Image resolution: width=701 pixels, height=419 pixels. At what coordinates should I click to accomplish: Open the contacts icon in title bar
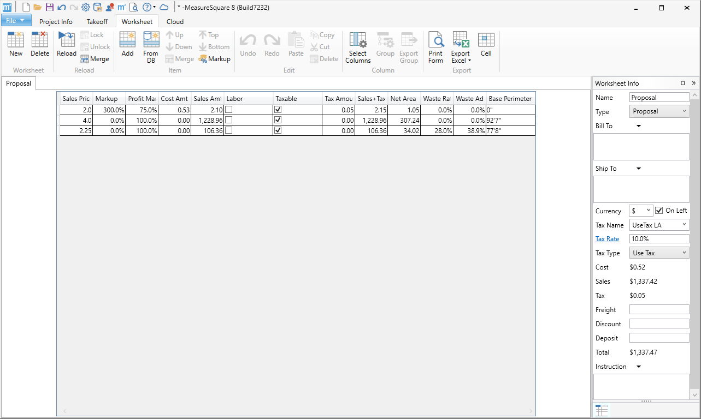click(110, 8)
